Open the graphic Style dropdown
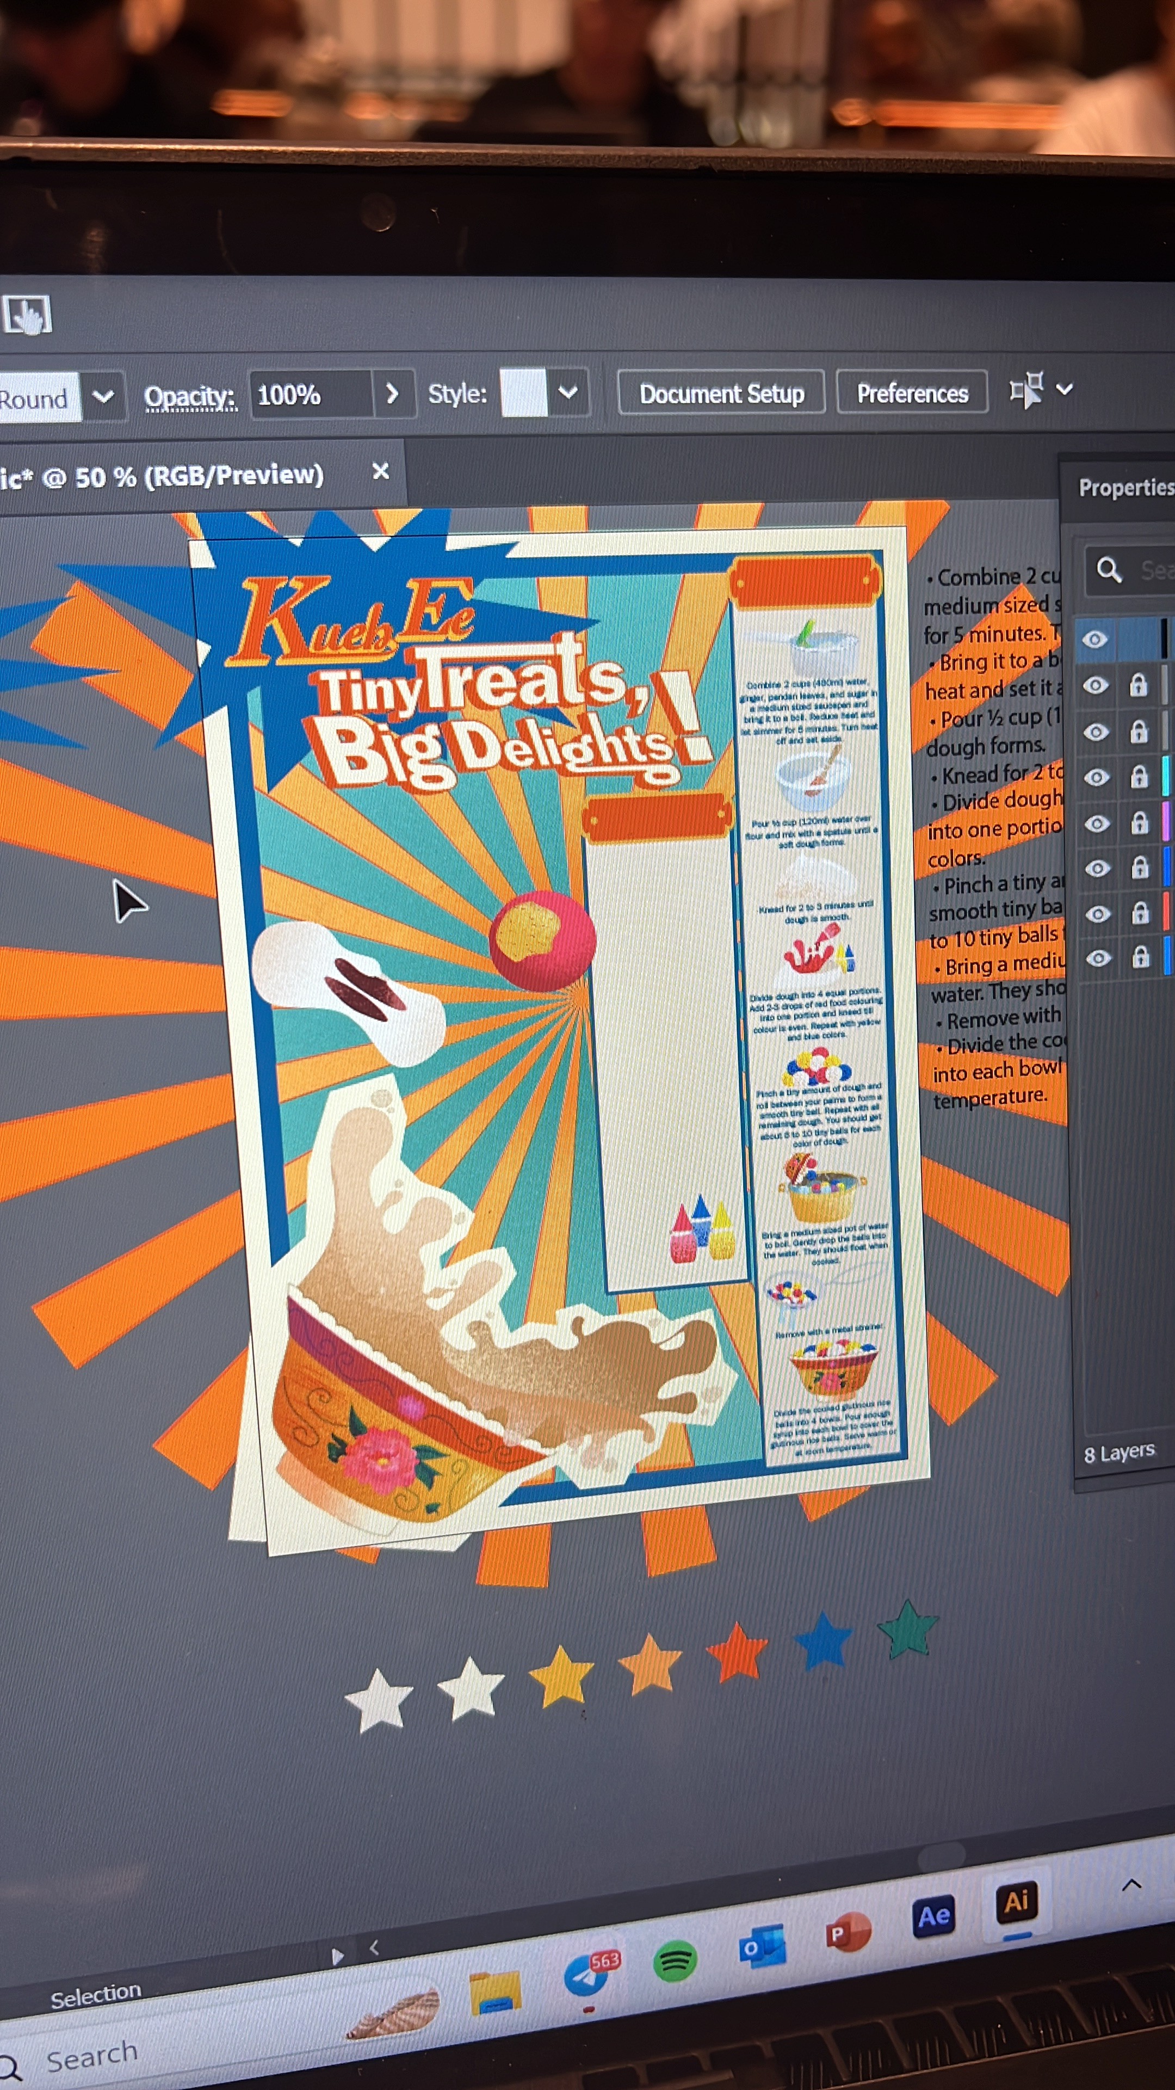 click(567, 392)
